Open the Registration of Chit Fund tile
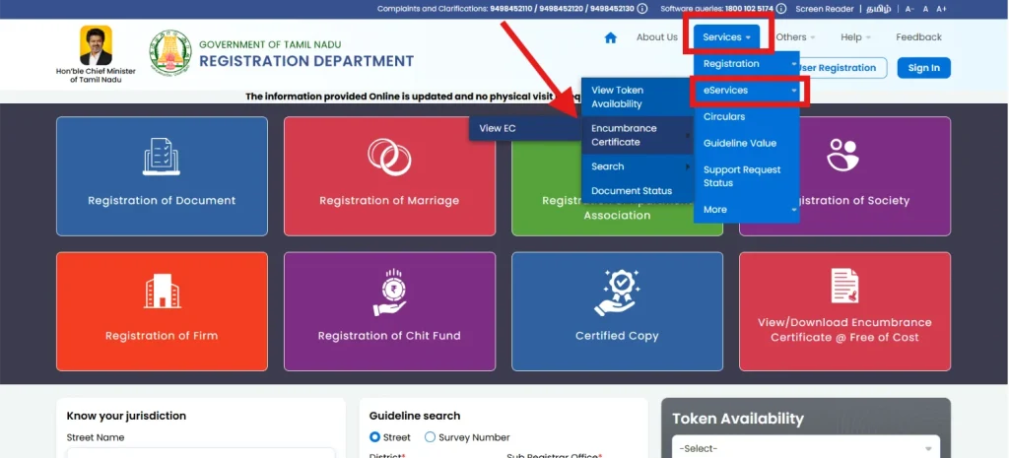Image resolution: width=1009 pixels, height=458 pixels. point(389,311)
